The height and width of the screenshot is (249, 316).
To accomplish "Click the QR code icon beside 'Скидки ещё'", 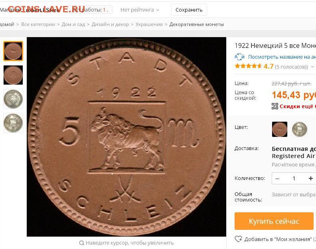I will click(x=275, y=106).
